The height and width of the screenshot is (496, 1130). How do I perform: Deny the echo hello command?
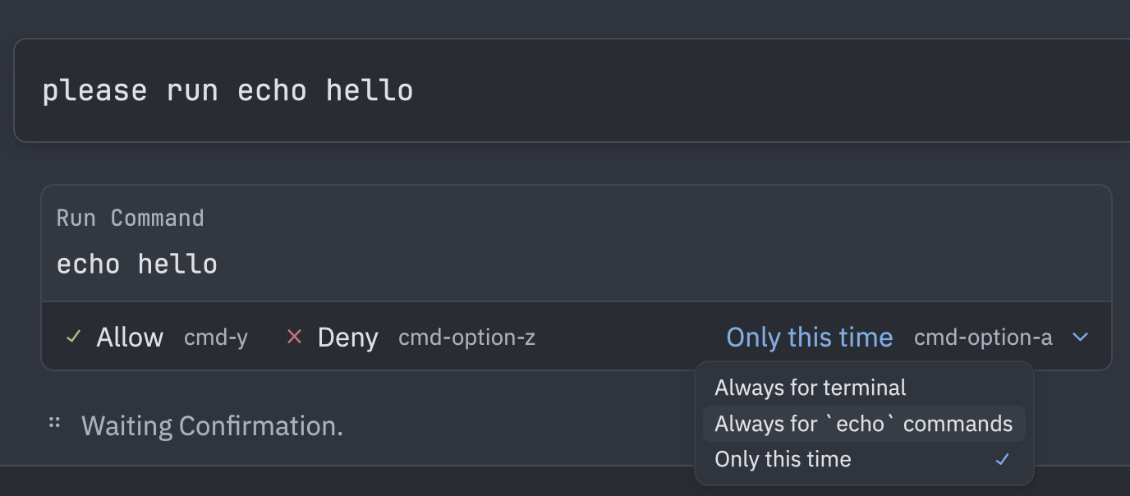(x=348, y=337)
